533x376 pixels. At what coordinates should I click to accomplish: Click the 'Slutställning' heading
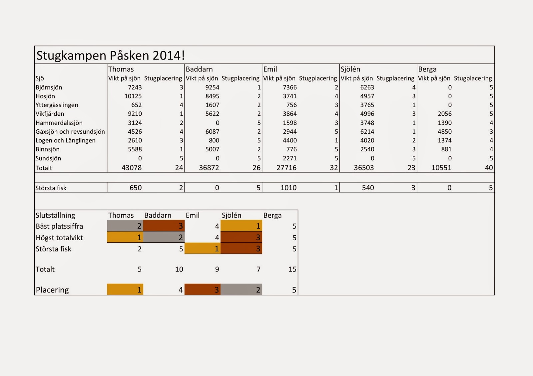(x=56, y=215)
